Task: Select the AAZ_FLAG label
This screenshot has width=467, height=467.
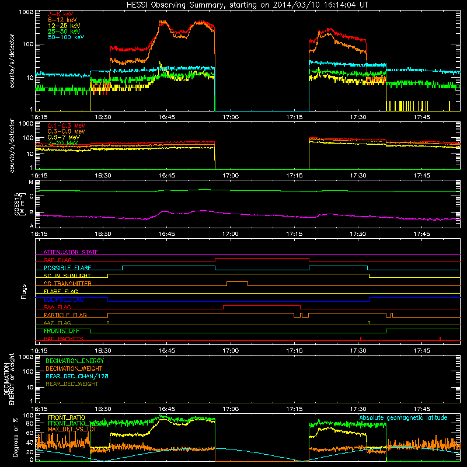Action: [x=57, y=323]
